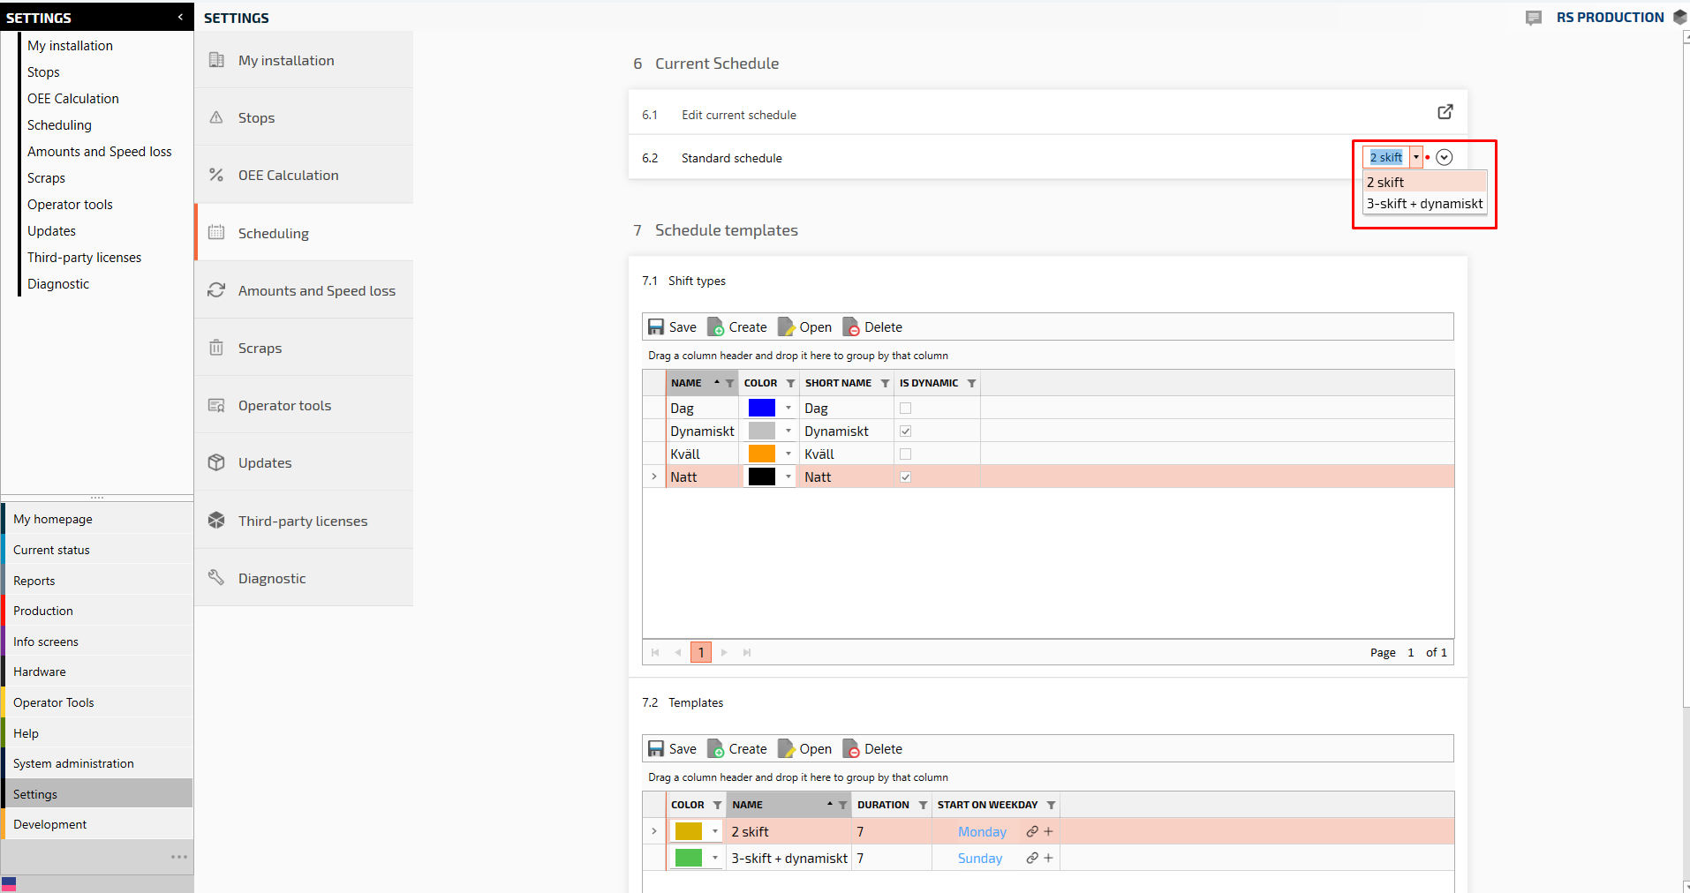Screen dimensions: 1690x893
Task: Enable Is Dynamic checkbox for Kväll
Action: [905, 454]
